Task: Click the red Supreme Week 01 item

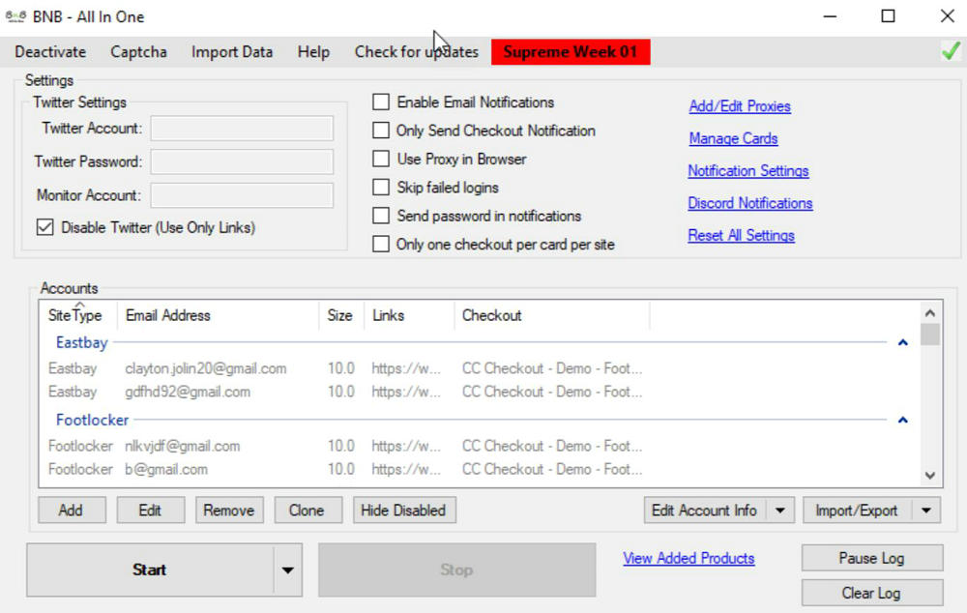Action: pyautogui.click(x=571, y=52)
